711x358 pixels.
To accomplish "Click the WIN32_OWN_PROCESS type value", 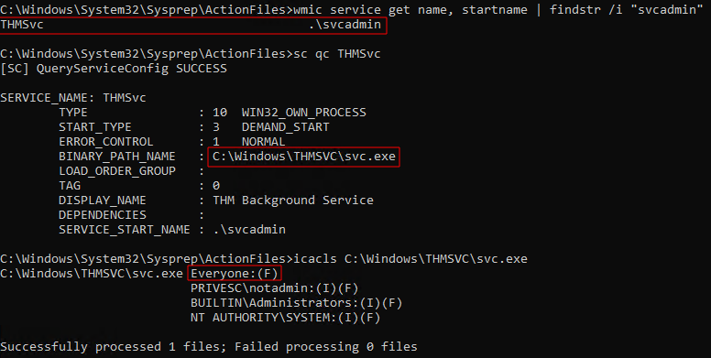I will pyautogui.click(x=304, y=113).
